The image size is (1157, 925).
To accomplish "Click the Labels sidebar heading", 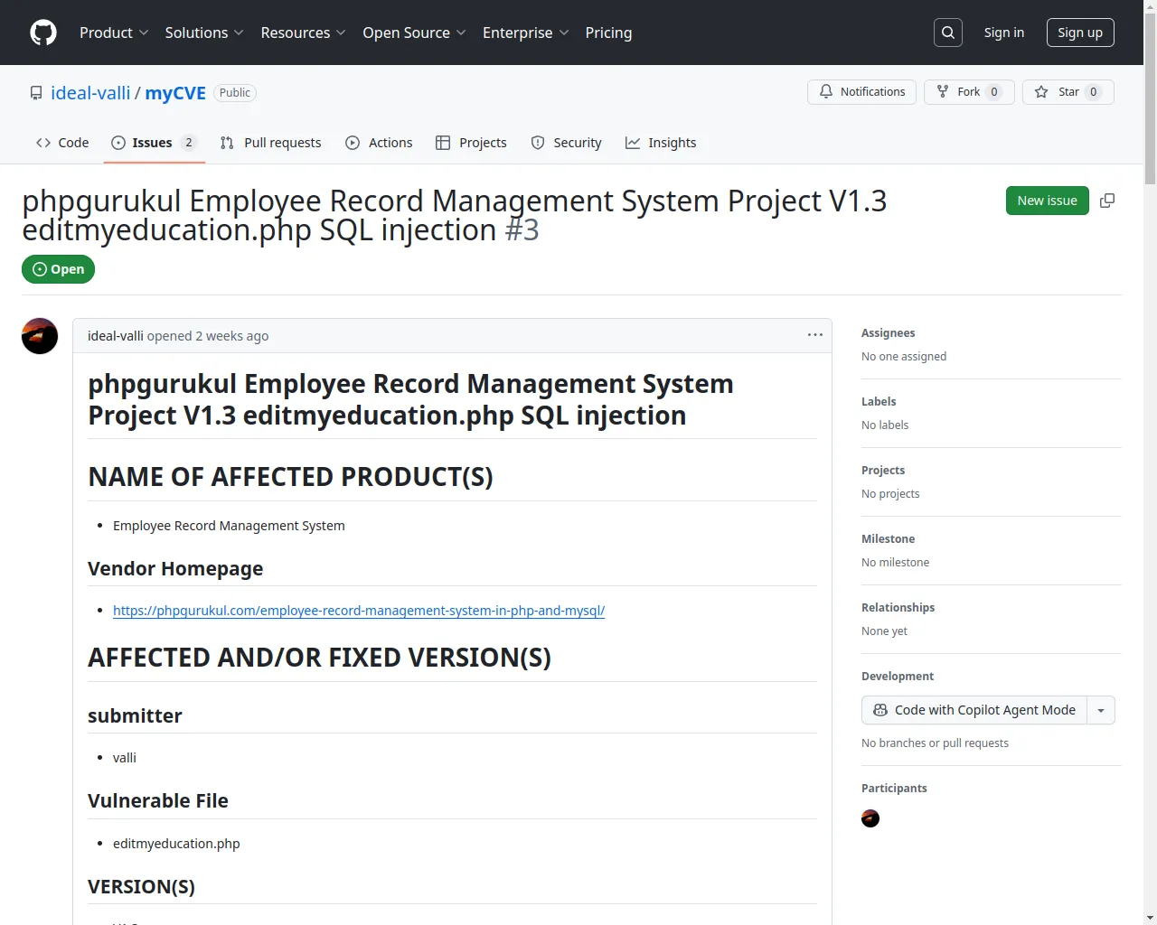I will 879,402.
